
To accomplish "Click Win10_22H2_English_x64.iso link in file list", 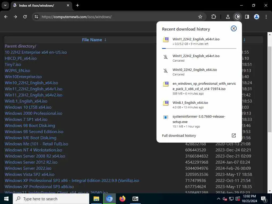I will tap(31, 83).
